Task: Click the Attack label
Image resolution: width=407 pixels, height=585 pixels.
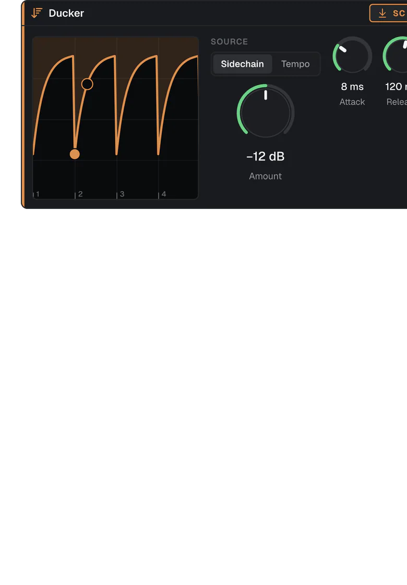Action: pos(352,102)
